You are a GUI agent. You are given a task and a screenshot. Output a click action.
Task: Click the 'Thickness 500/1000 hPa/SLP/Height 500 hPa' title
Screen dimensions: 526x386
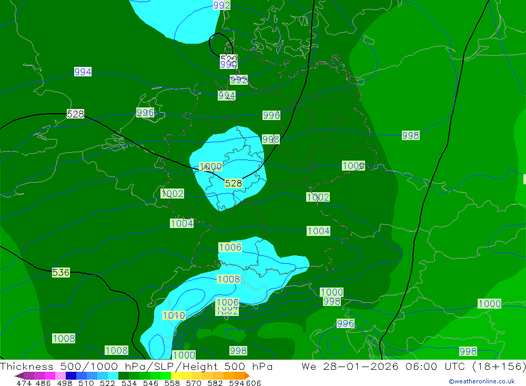pos(136,366)
